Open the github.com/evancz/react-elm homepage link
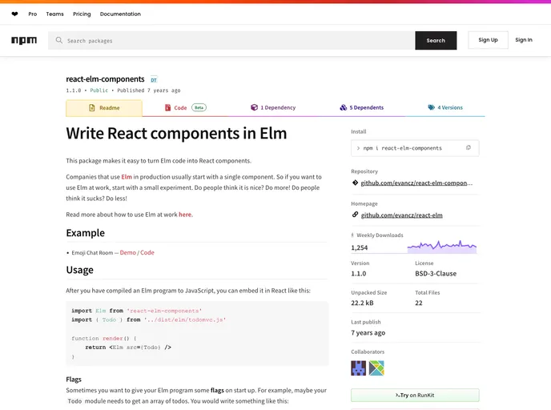The image size is (551, 410). (402, 215)
